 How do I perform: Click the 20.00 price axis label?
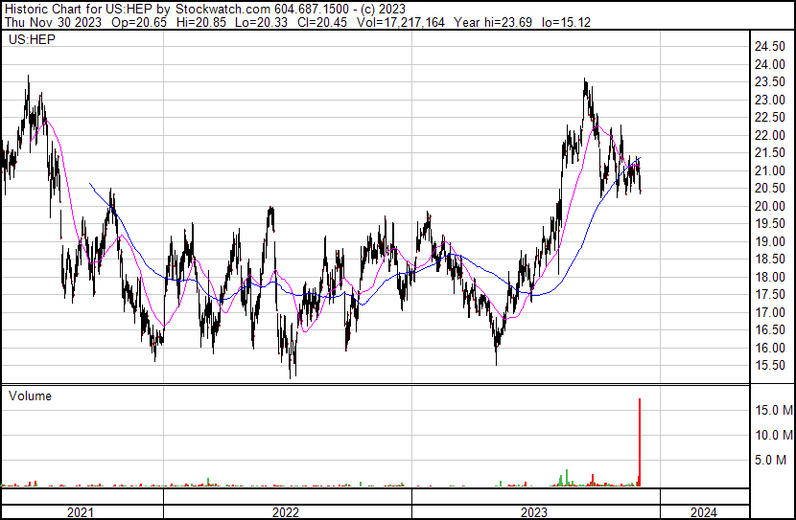770,207
